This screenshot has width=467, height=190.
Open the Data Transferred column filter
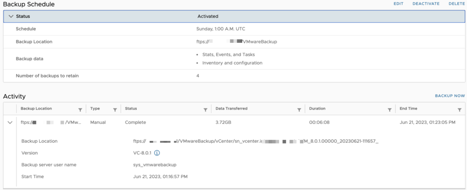[299, 110]
